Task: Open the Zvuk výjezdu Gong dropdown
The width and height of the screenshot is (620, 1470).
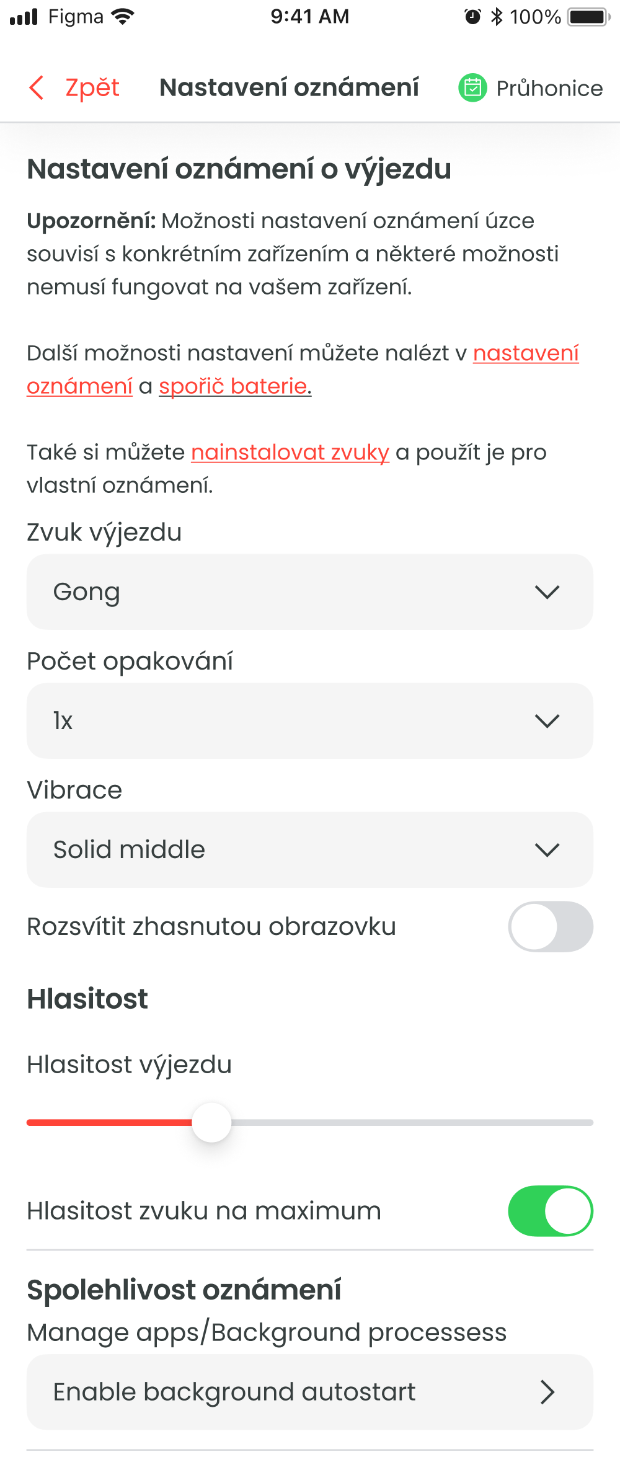Action: (309, 591)
